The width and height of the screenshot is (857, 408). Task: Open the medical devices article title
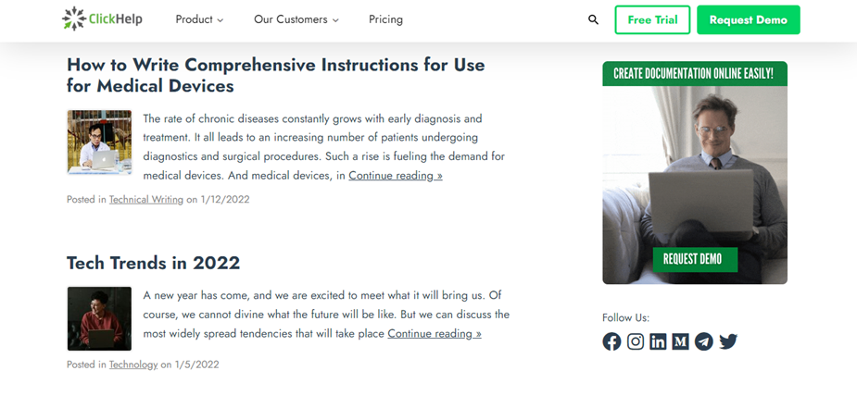(x=275, y=75)
